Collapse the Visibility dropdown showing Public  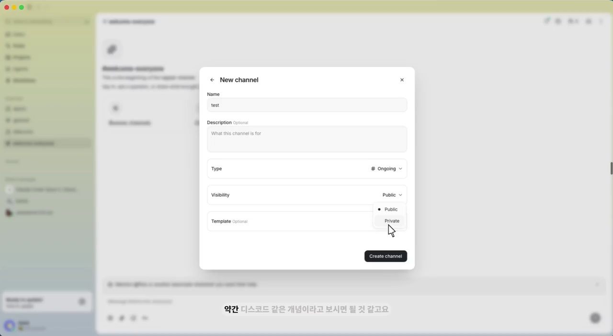click(392, 195)
